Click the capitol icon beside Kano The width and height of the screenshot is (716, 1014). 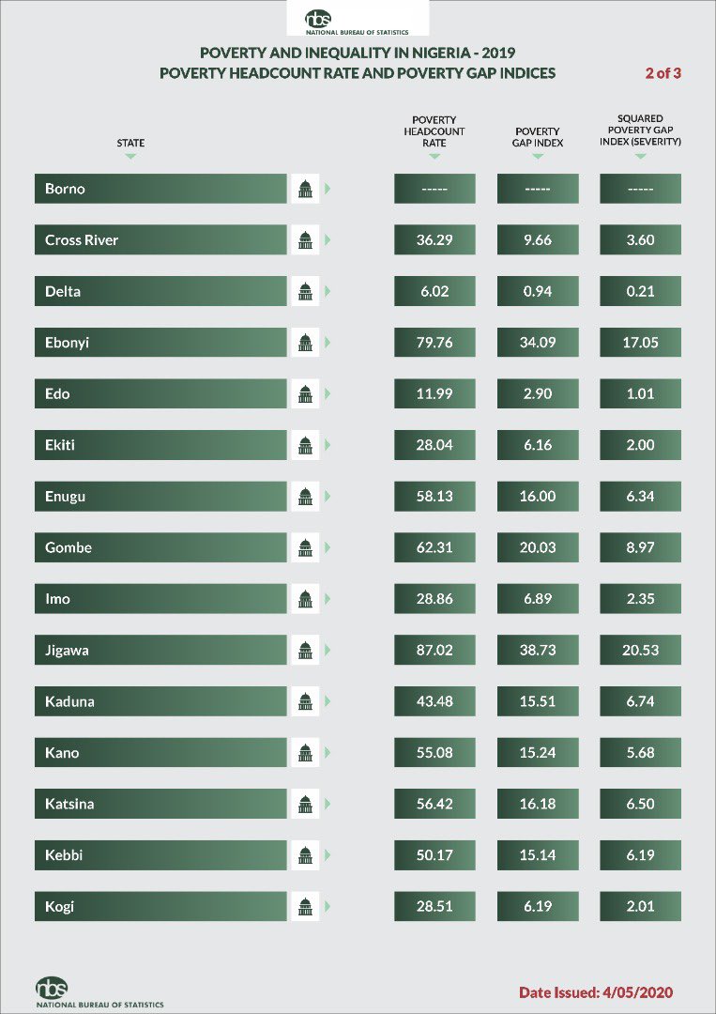click(x=305, y=753)
